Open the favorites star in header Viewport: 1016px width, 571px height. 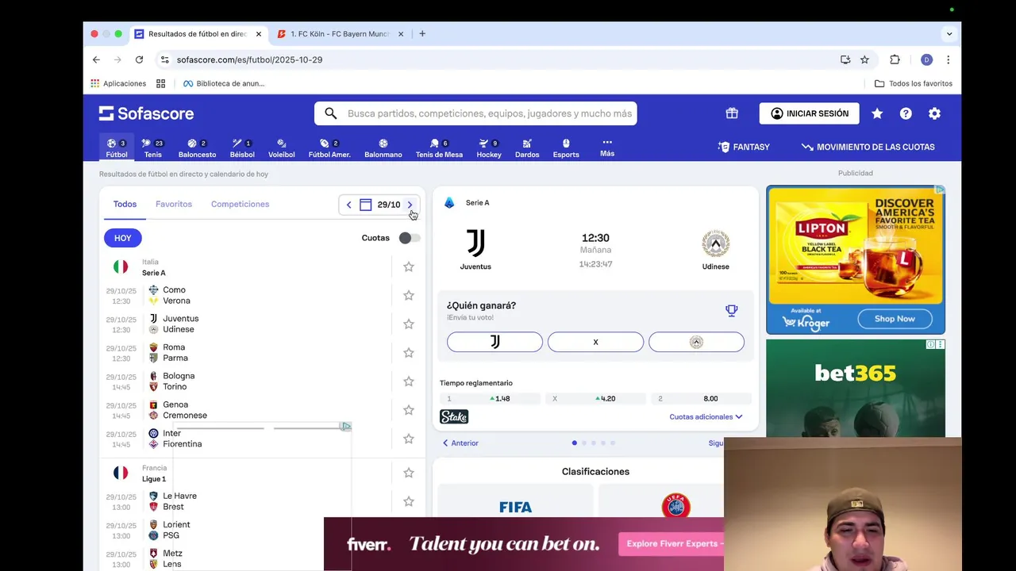877,113
